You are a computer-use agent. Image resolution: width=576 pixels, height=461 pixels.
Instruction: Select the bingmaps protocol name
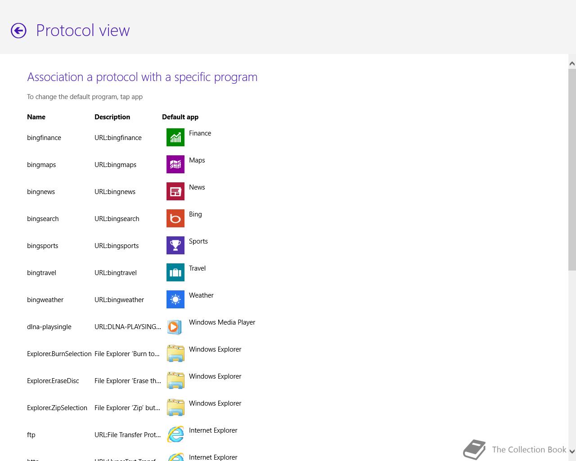pyautogui.click(x=41, y=165)
